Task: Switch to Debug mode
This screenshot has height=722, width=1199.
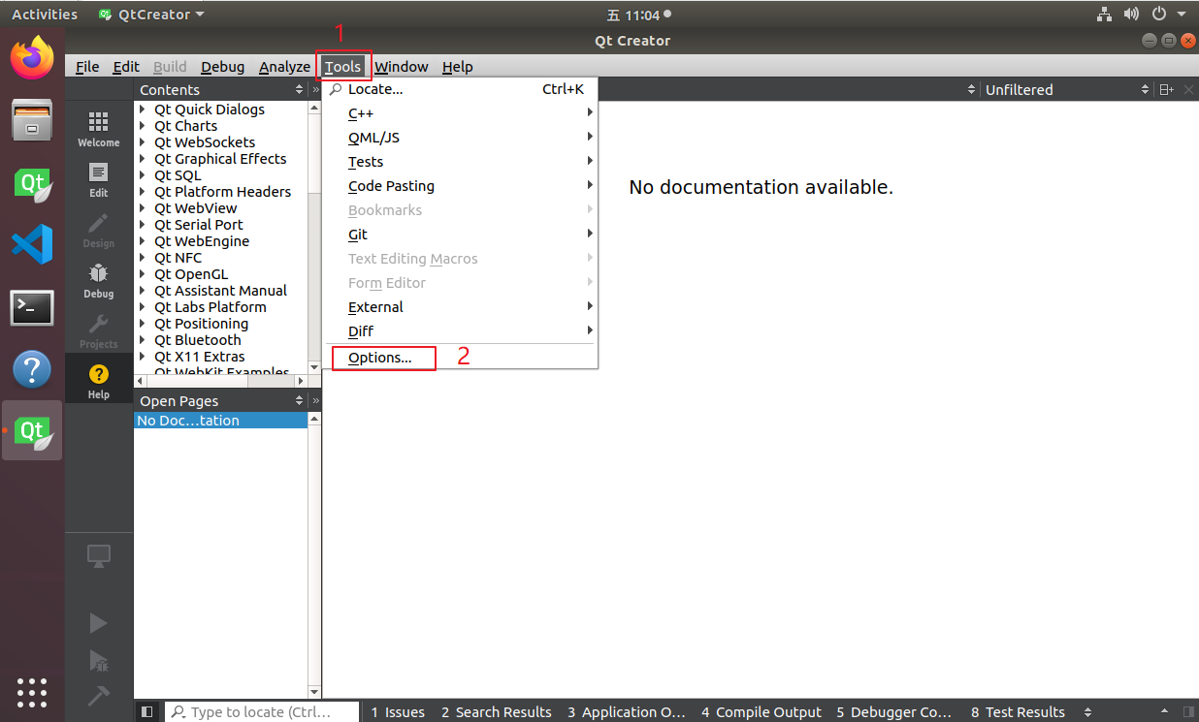Action: 98,280
